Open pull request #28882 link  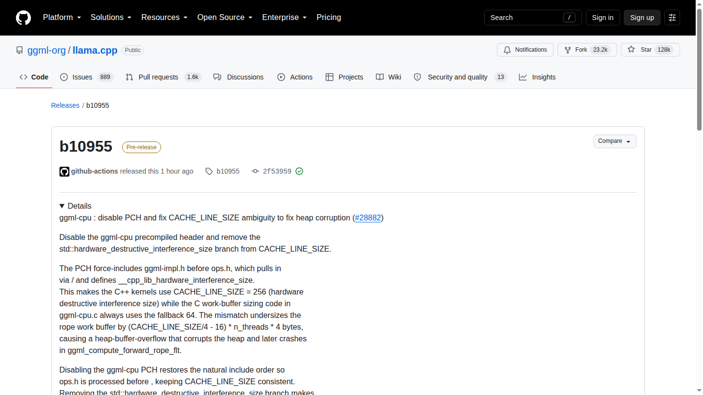click(368, 218)
